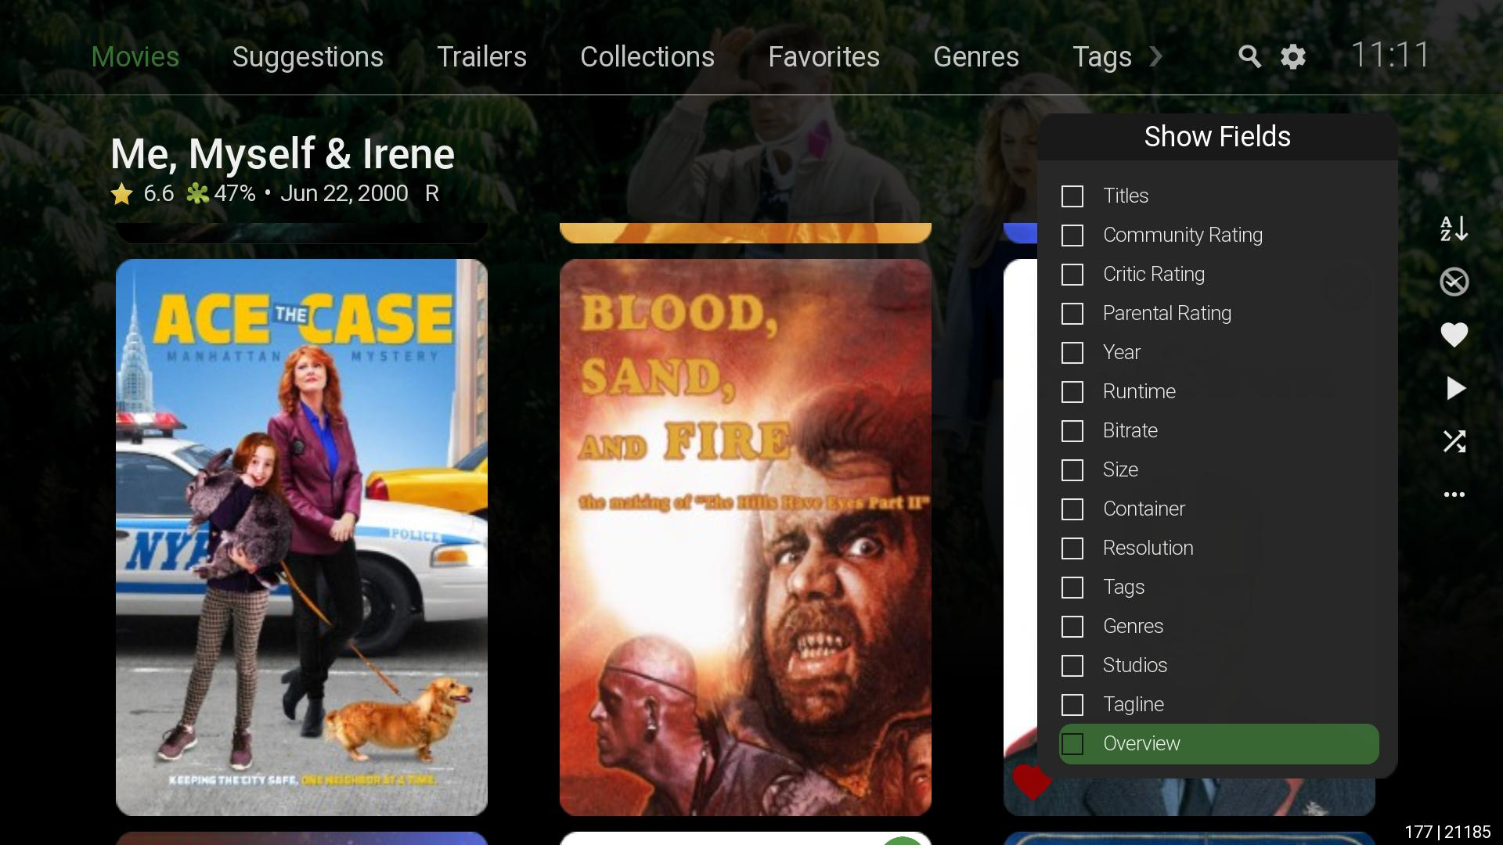
Task: Click the shuffle icon
Action: 1454,441
